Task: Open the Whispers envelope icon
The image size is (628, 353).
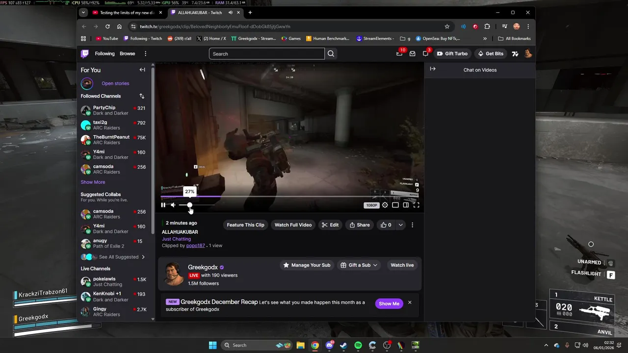Action: pyautogui.click(x=413, y=53)
